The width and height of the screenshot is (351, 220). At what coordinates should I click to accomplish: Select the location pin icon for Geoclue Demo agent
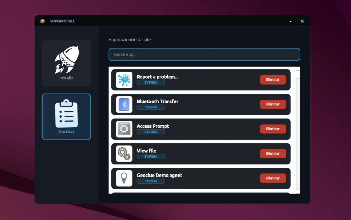point(123,178)
